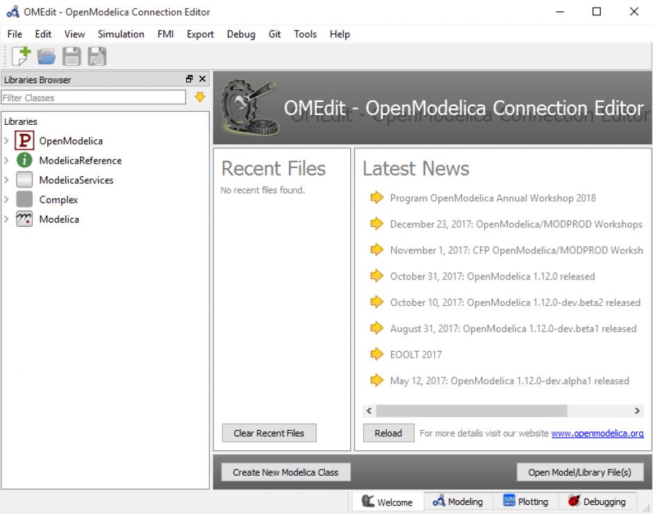Click the Save toolbar icon
This screenshot has width=653, height=514.
(x=72, y=56)
